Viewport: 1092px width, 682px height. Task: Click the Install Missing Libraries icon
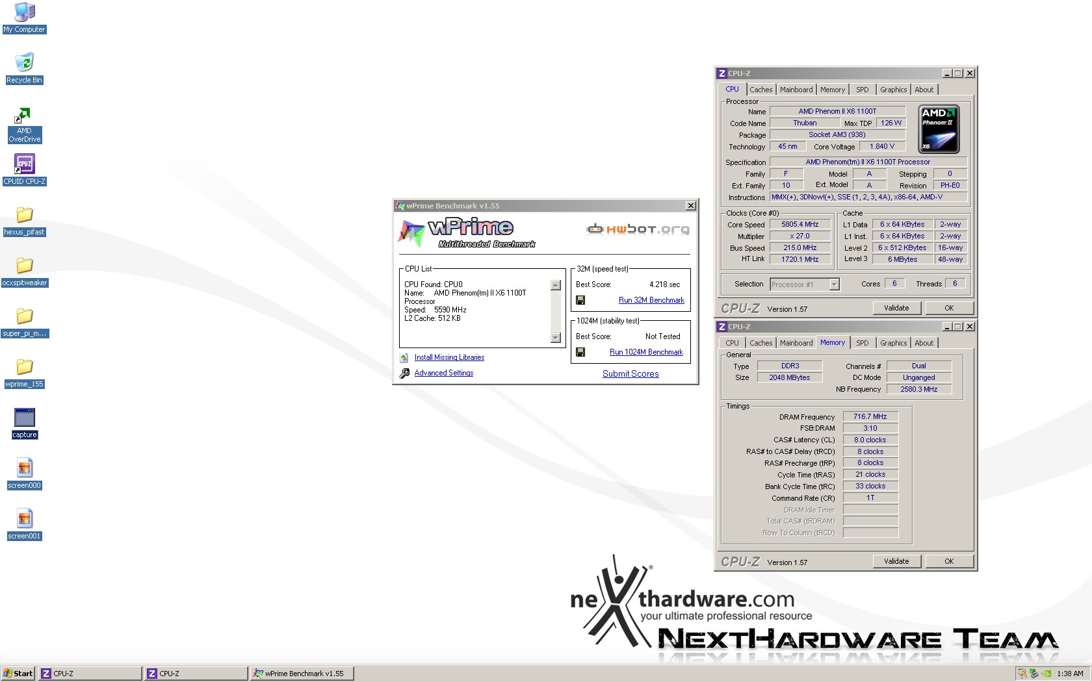(x=404, y=357)
